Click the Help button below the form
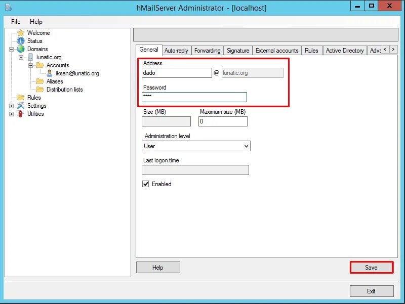The width and height of the screenshot is (405, 304). click(x=158, y=268)
